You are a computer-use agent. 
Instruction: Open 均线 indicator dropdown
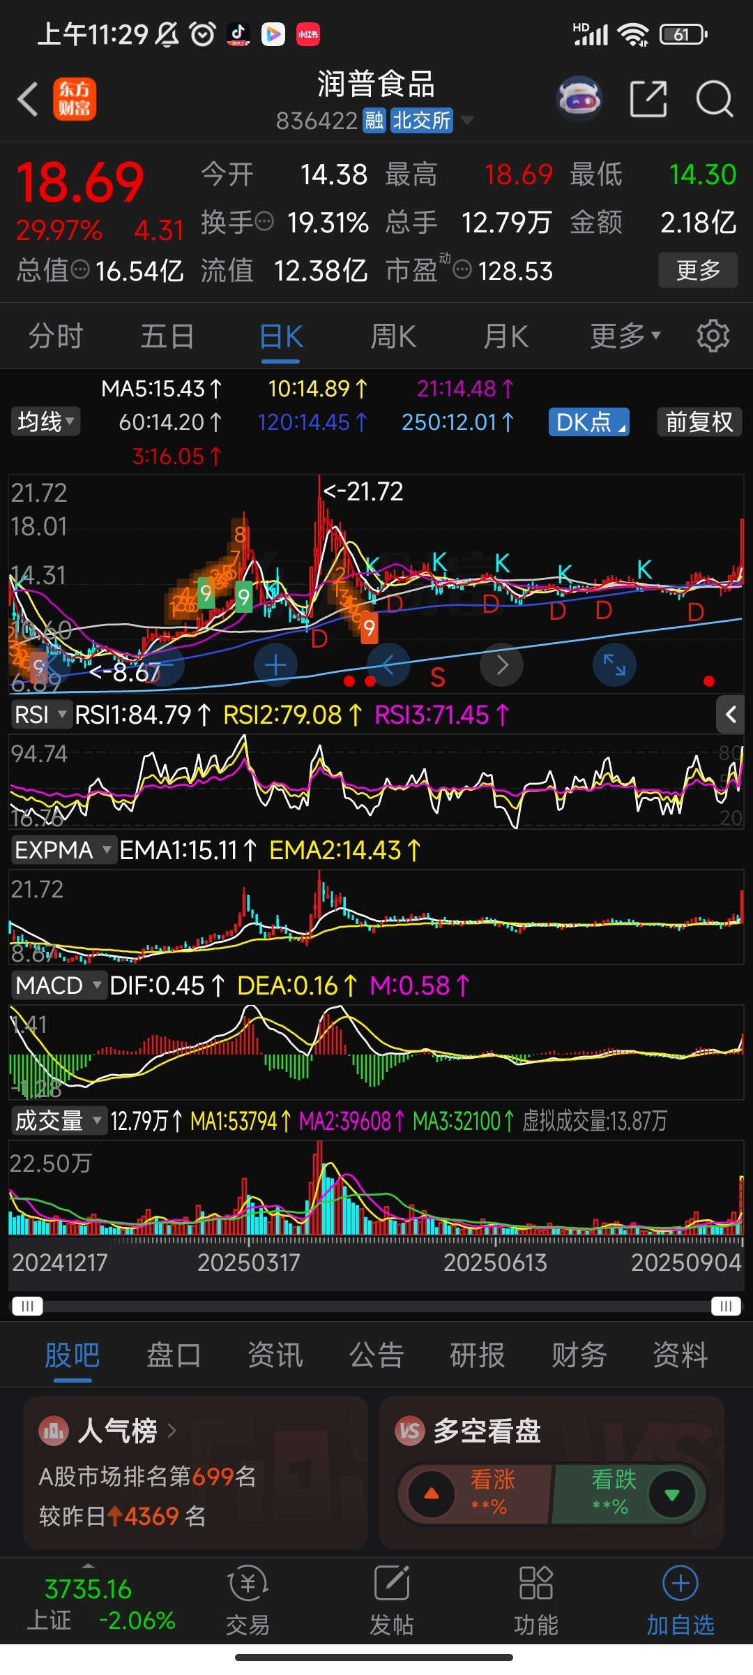pos(45,422)
